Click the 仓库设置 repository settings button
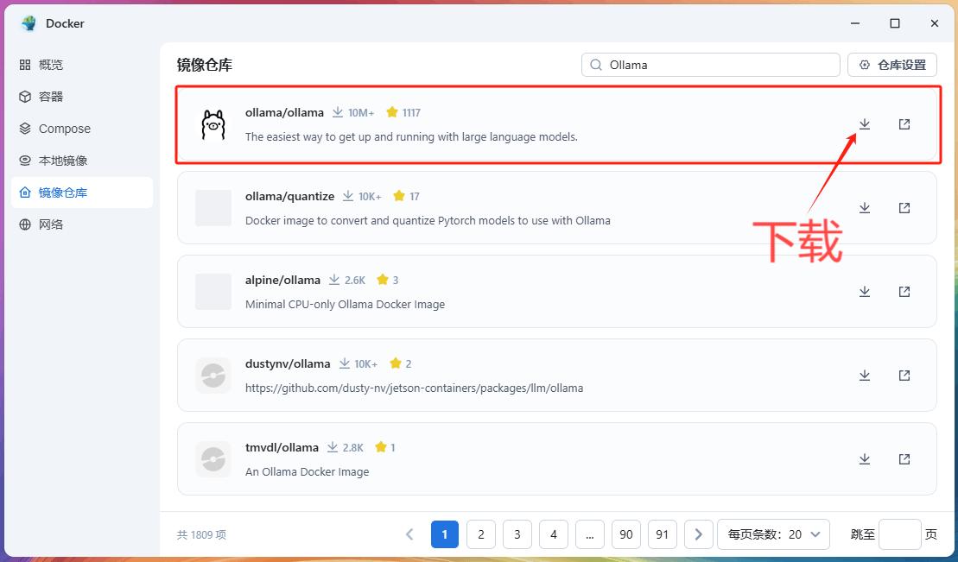Viewport: 958px width, 562px height. (892, 65)
